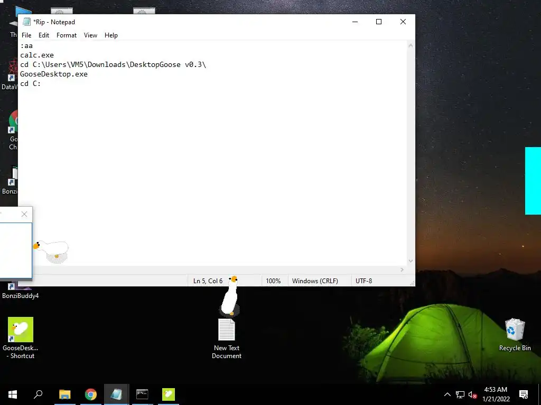541x405 pixels.
Task: Open the clock showing 4:53 AM
Action: [x=496, y=394]
